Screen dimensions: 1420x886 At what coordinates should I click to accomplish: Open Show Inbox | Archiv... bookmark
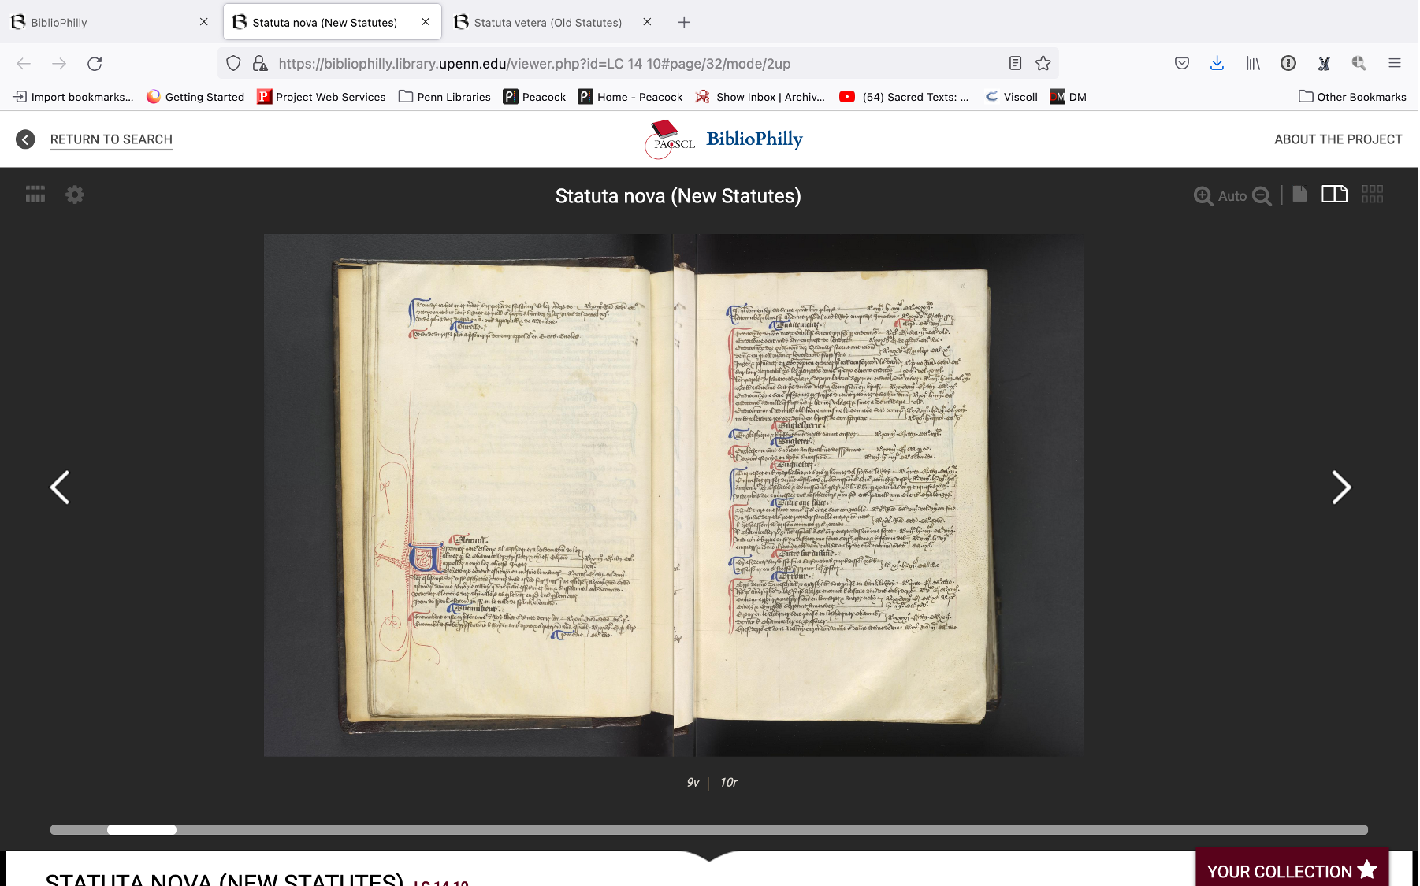[x=760, y=97]
